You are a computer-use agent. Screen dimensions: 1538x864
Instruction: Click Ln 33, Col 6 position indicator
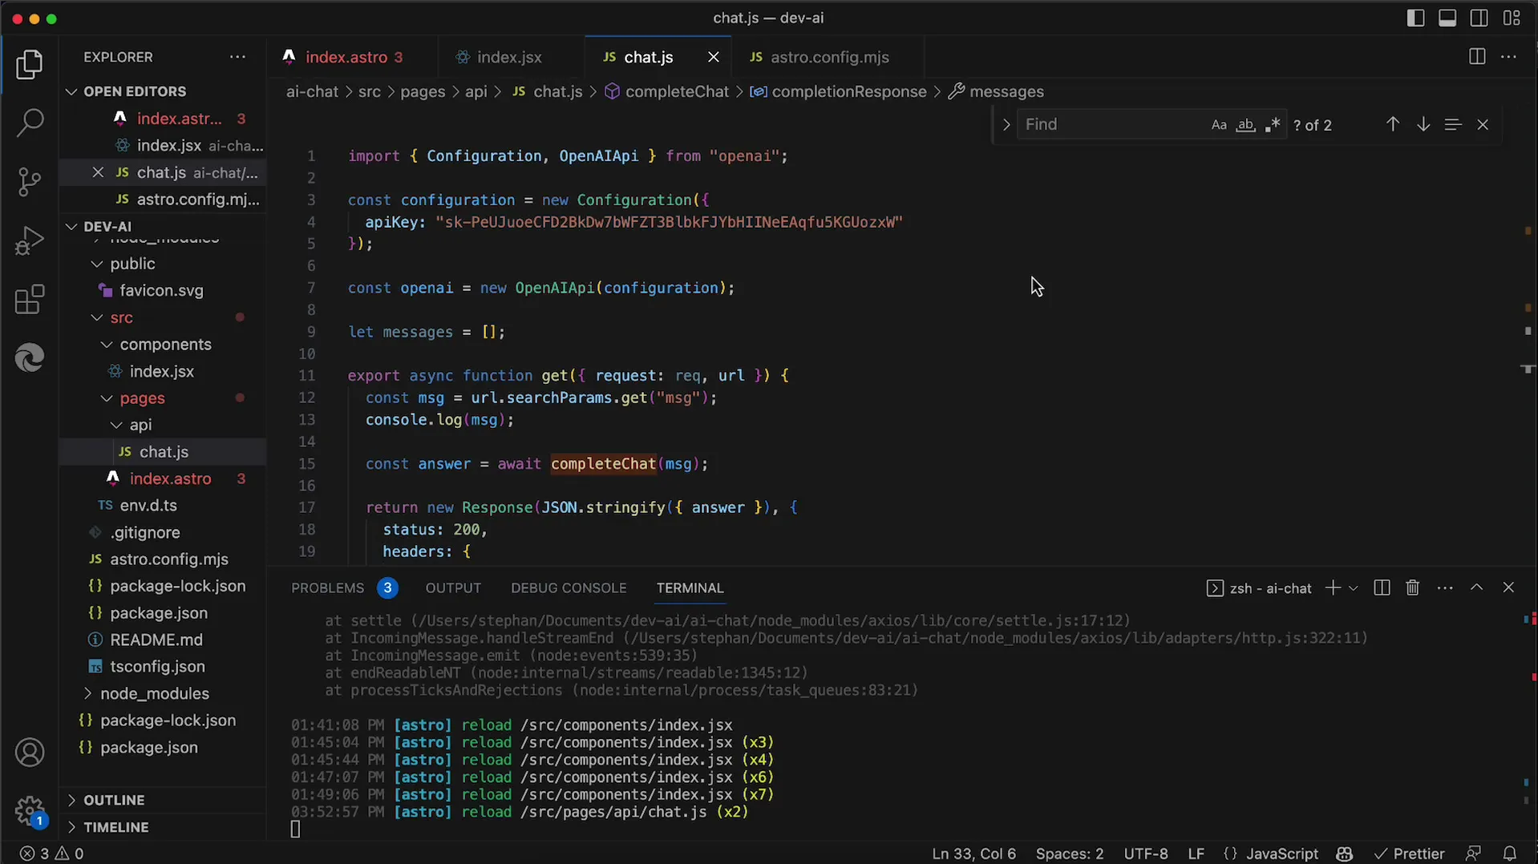coord(973,854)
